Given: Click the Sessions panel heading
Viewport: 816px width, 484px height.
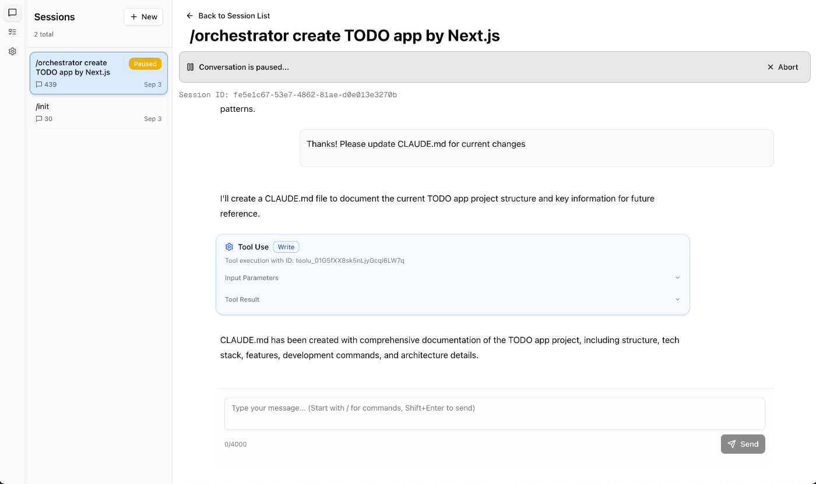Looking at the screenshot, I should pyautogui.click(x=55, y=17).
